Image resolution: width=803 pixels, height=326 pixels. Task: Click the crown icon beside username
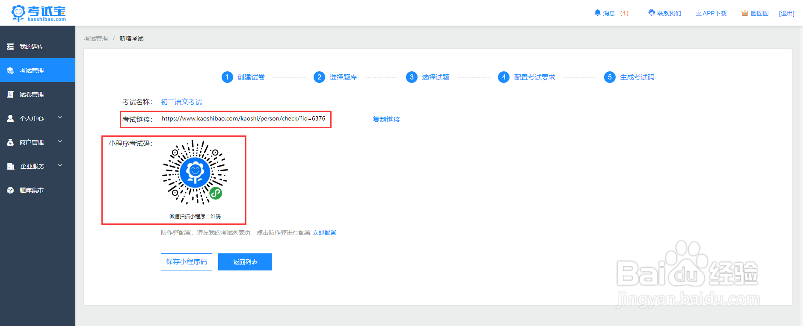[x=745, y=13]
